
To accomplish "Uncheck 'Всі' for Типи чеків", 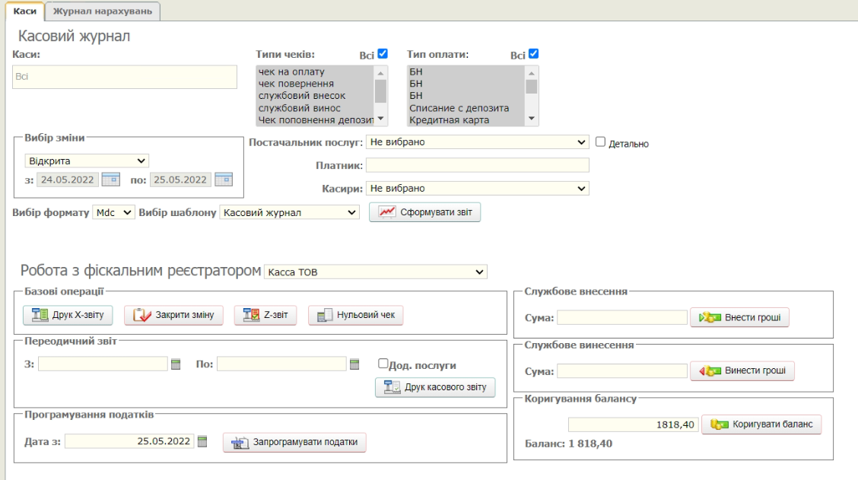I will coord(383,54).
